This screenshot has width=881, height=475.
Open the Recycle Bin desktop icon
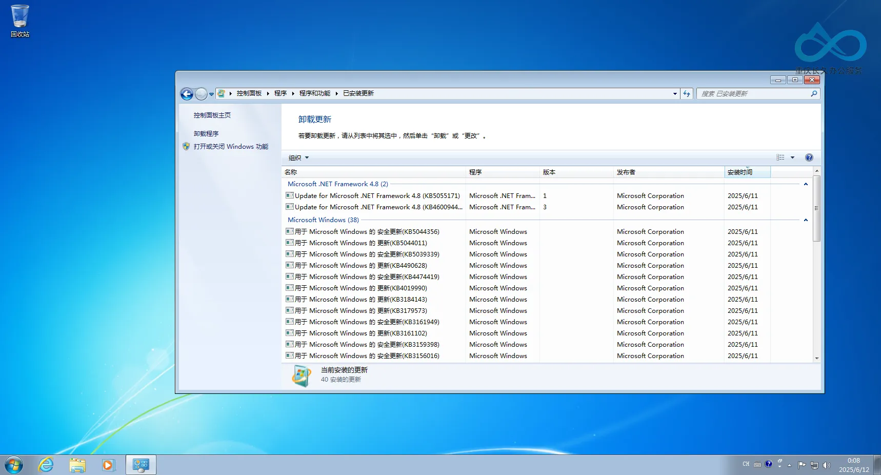(x=20, y=21)
